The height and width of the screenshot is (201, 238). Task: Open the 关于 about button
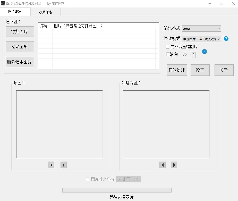point(224,70)
